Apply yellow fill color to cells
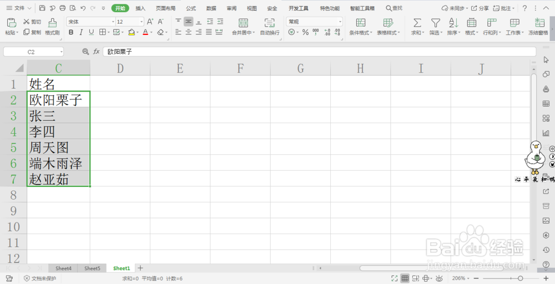This screenshot has height=284, width=555. 132,32
